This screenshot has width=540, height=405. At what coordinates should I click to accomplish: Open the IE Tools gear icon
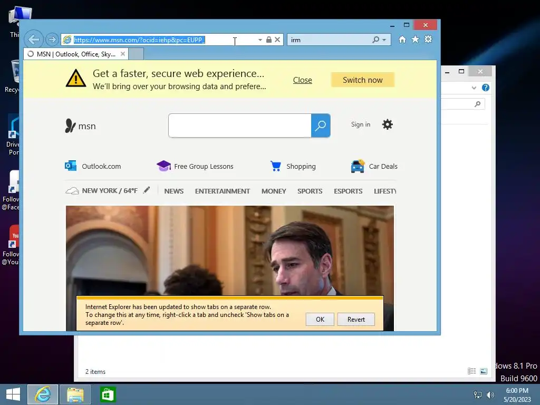tap(428, 39)
